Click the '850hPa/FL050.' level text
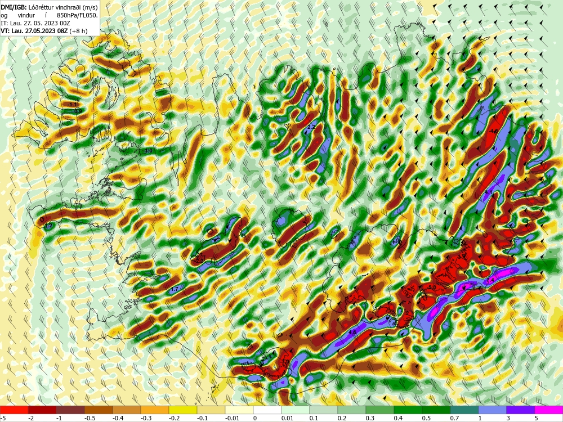This screenshot has height=422, width=563. (77, 15)
